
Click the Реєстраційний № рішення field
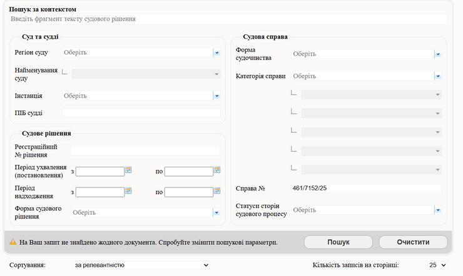coord(145,150)
